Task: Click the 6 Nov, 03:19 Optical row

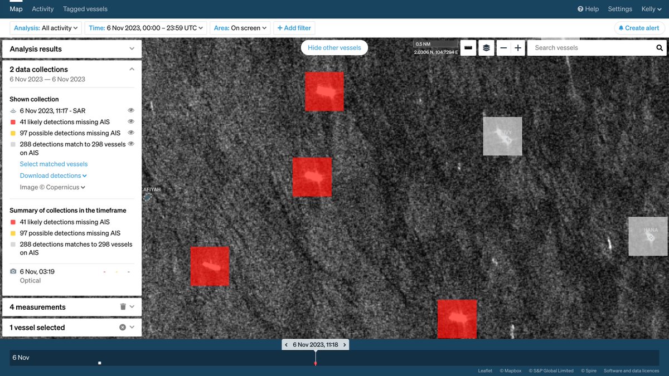Action: (71, 276)
